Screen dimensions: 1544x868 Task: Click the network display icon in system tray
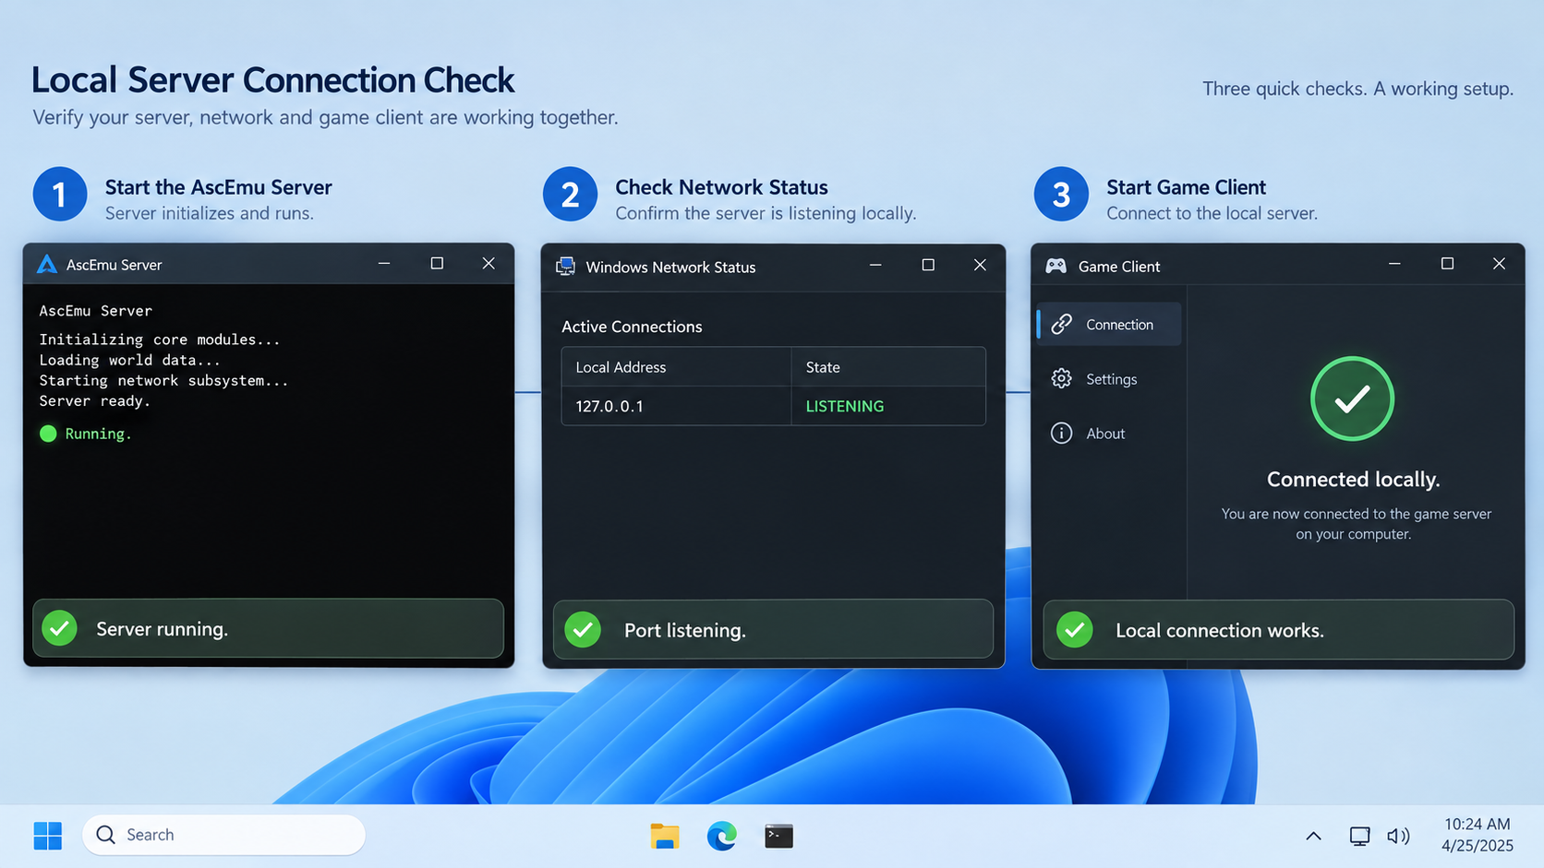point(1359,836)
